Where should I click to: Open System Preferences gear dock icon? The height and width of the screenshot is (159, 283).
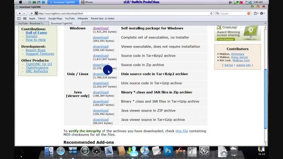[204, 151]
